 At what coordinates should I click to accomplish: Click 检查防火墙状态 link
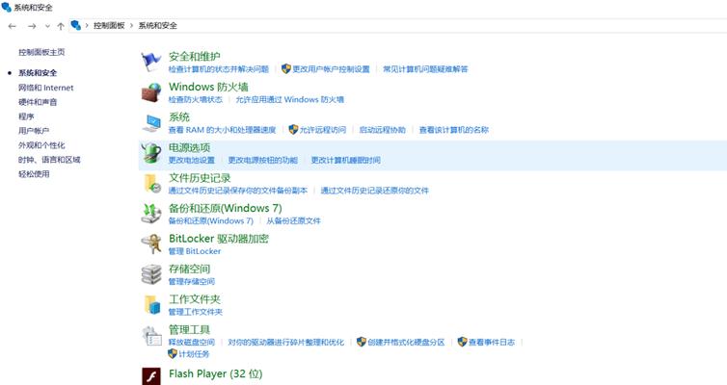(195, 99)
